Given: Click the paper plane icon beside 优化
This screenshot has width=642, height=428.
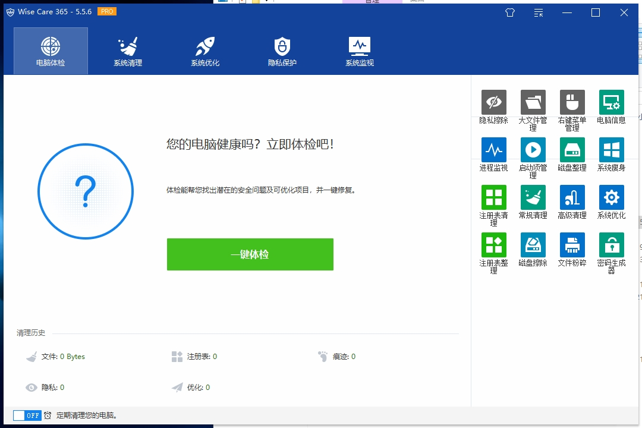Looking at the screenshot, I should [177, 388].
